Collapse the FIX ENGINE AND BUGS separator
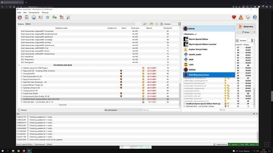 point(19,65)
